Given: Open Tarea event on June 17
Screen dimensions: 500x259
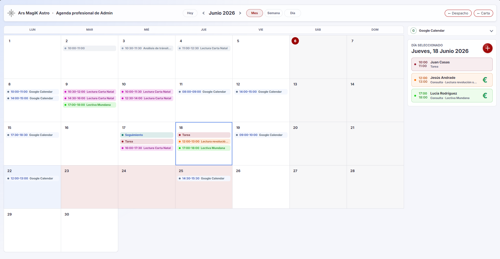Looking at the screenshot, I should tap(147, 142).
